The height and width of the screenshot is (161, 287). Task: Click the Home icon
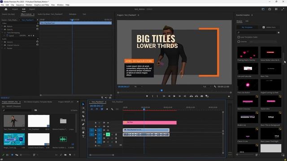pyautogui.click(x=6, y=9)
